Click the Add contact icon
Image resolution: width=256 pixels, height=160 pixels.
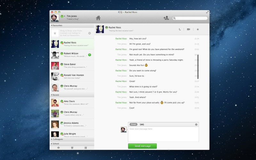coord(166,18)
